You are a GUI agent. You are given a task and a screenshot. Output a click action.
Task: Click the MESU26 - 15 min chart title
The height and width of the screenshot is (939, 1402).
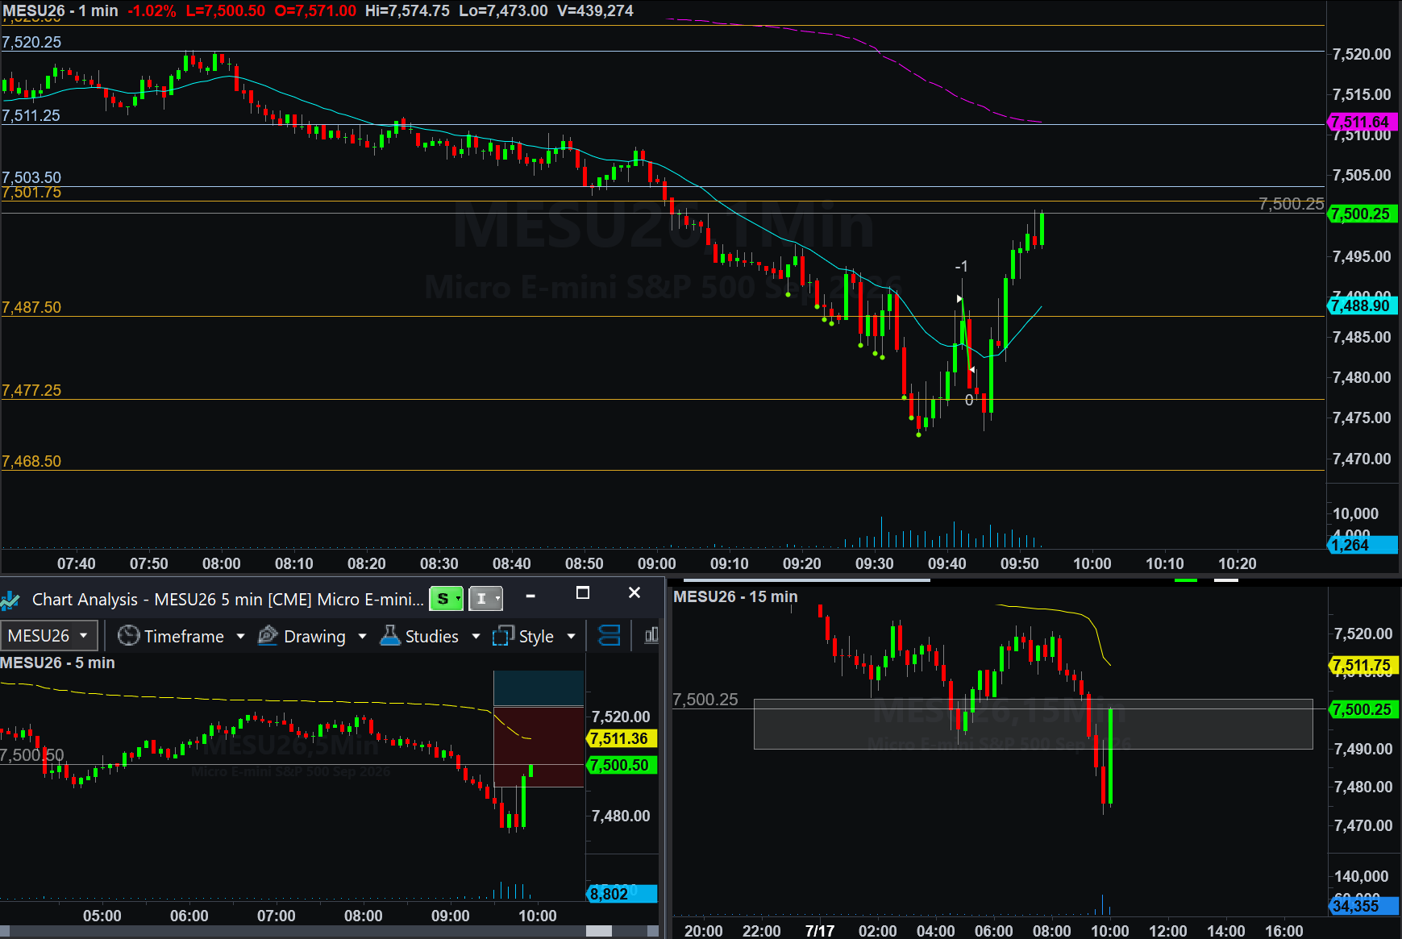[735, 596]
